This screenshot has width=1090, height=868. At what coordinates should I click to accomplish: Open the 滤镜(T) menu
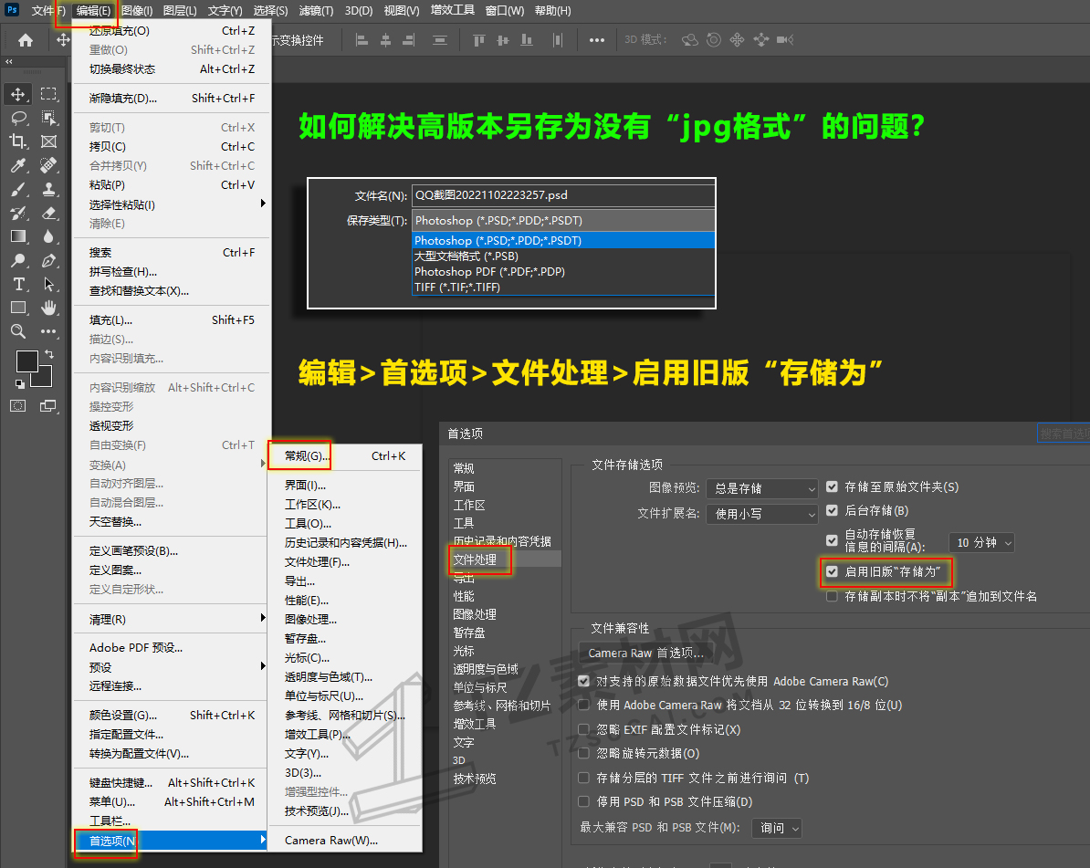click(316, 10)
